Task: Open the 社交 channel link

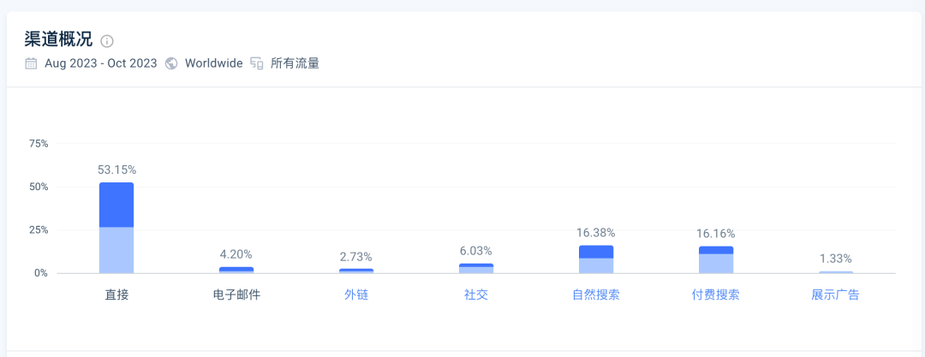Action: [x=476, y=295]
